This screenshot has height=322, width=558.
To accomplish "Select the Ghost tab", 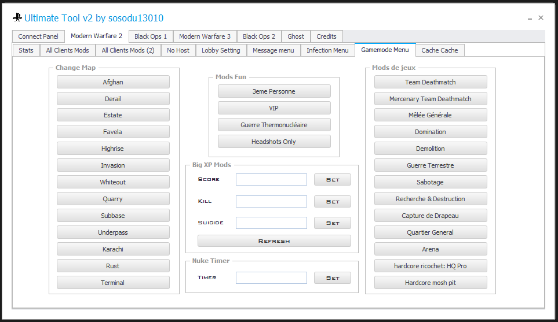I will [x=296, y=36].
